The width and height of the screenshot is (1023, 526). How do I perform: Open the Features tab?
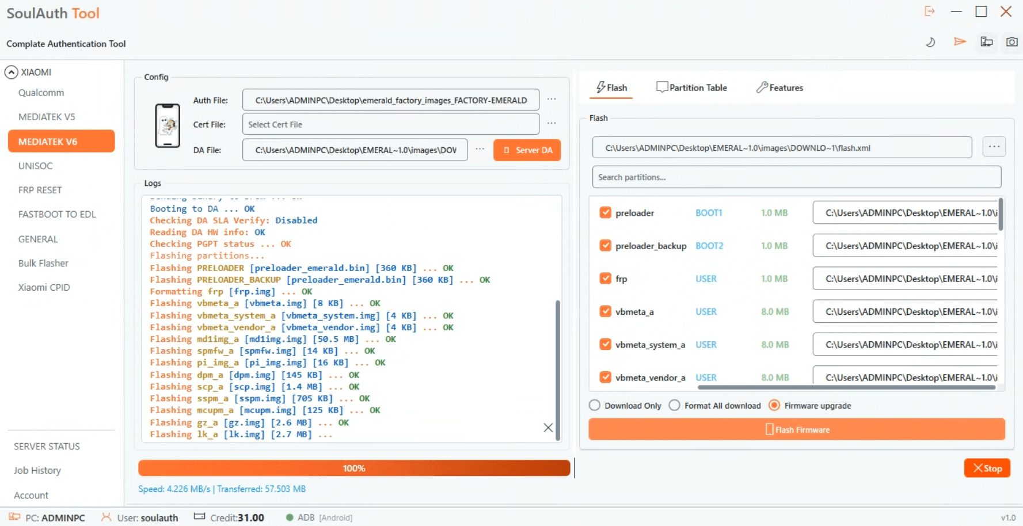click(x=779, y=87)
